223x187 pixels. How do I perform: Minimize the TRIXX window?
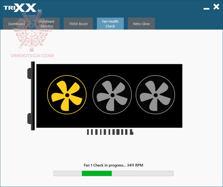pyautogui.click(x=206, y=9)
